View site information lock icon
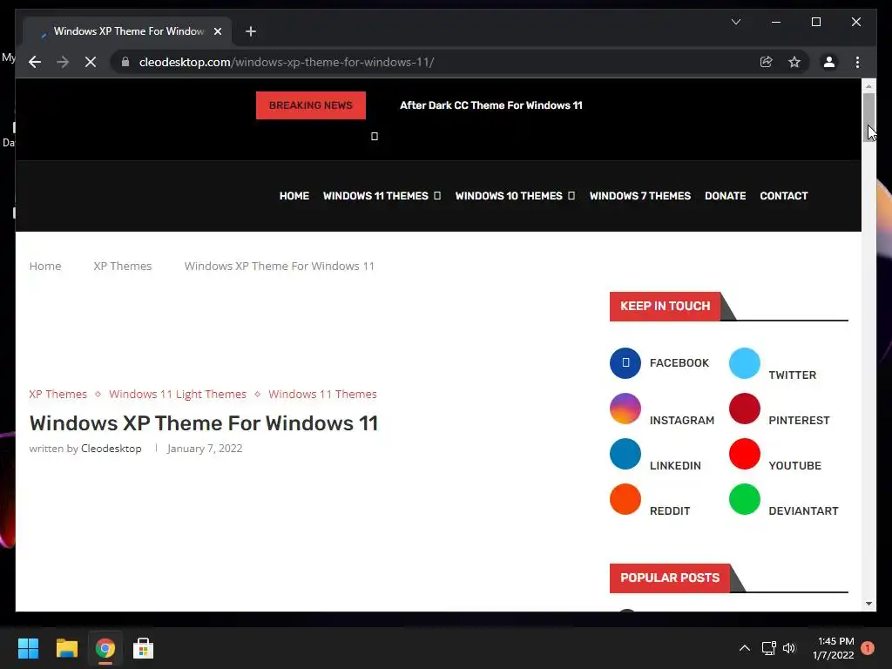 [x=125, y=62]
